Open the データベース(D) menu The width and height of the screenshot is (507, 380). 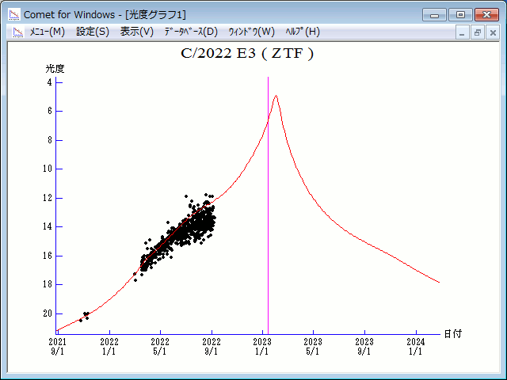pos(191,32)
